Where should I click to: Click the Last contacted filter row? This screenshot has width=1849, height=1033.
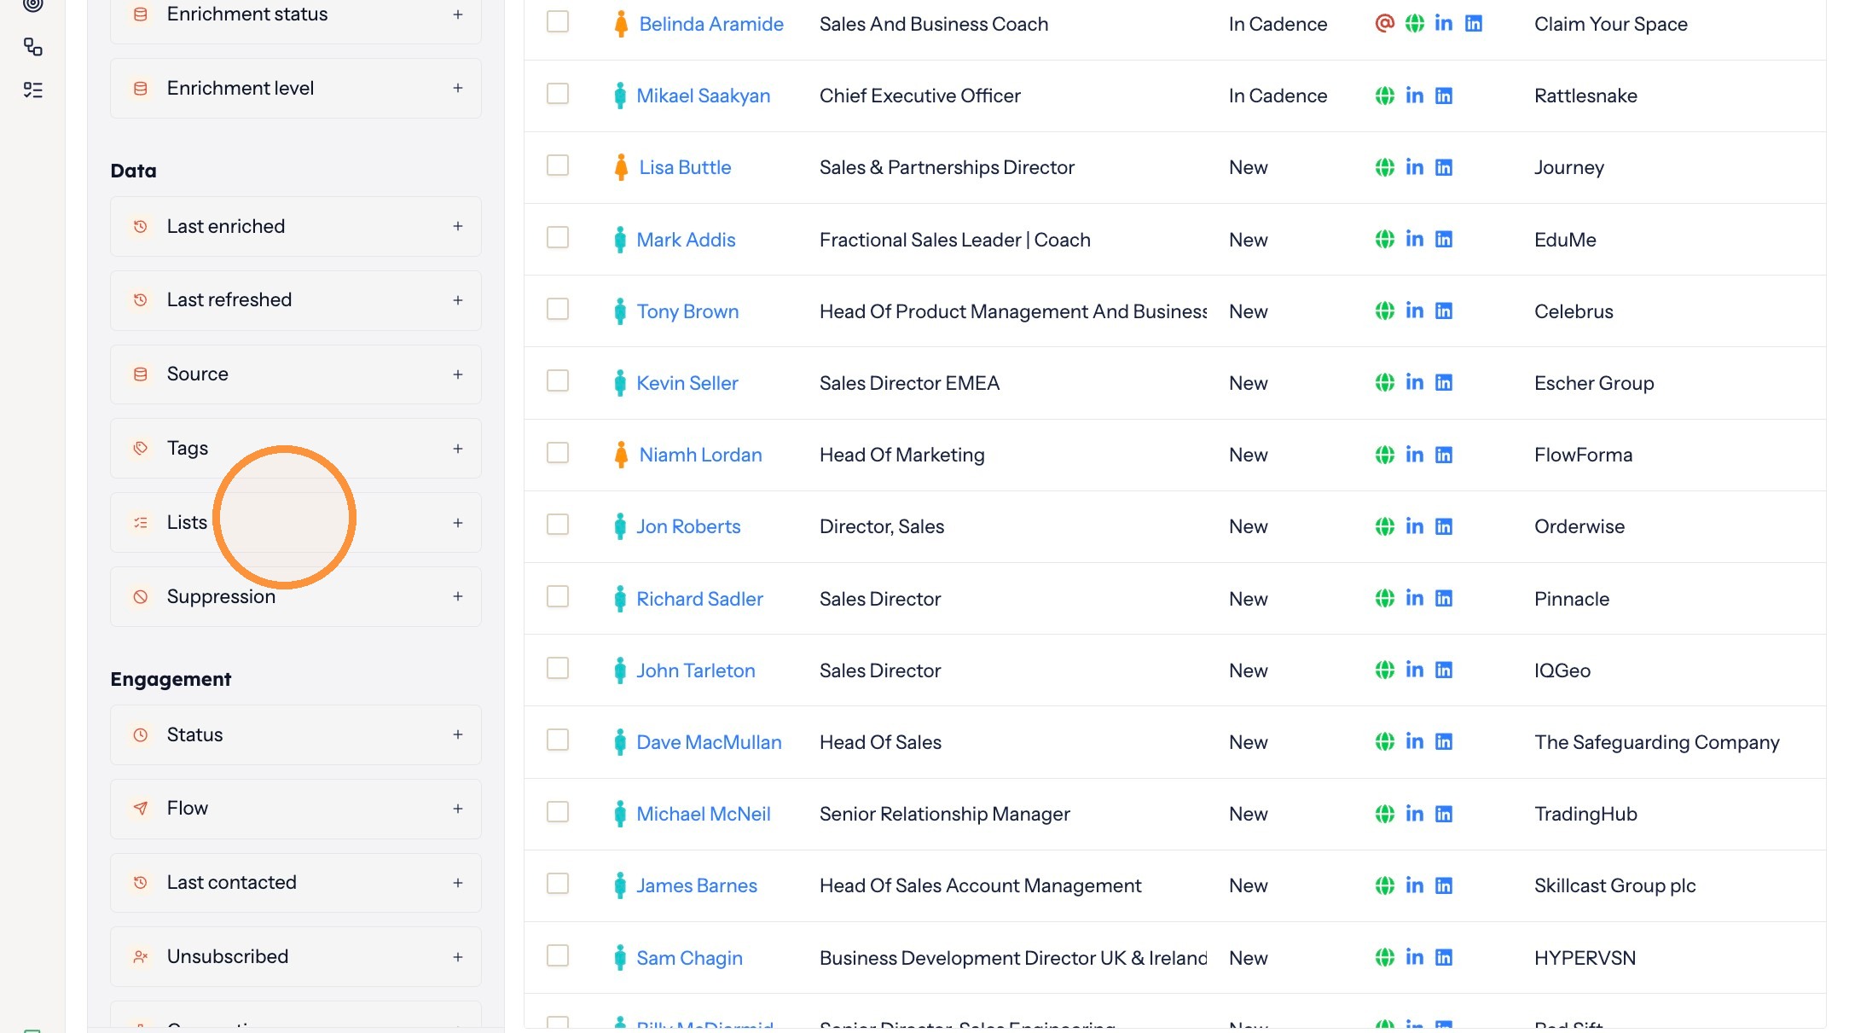coord(296,883)
